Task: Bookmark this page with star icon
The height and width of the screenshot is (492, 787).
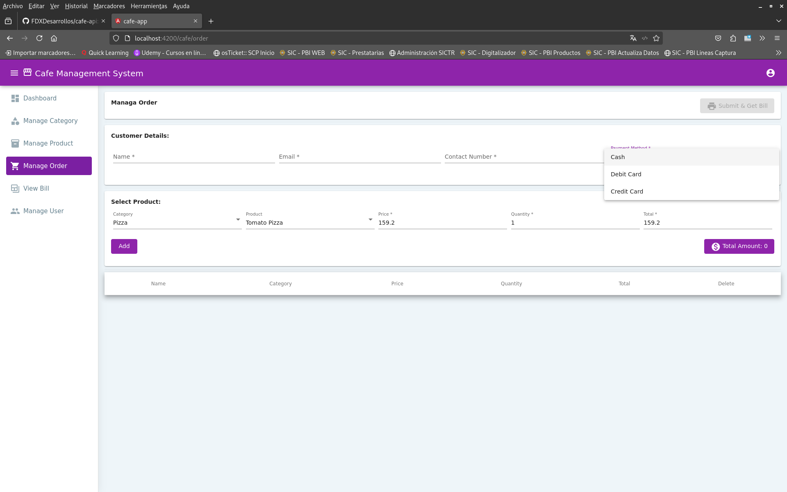Action: point(656,38)
